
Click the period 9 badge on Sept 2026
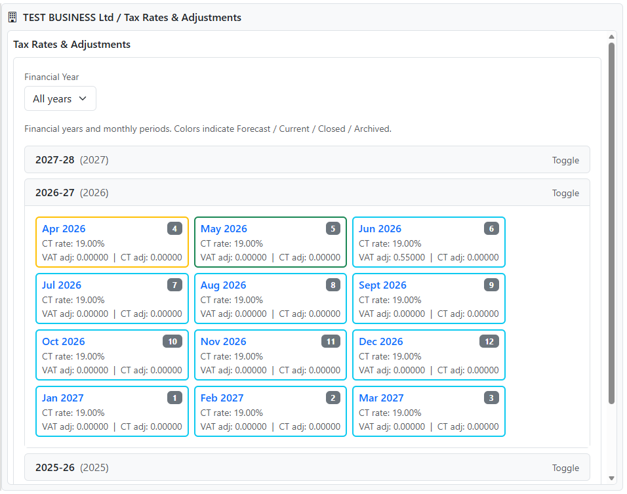pos(491,285)
